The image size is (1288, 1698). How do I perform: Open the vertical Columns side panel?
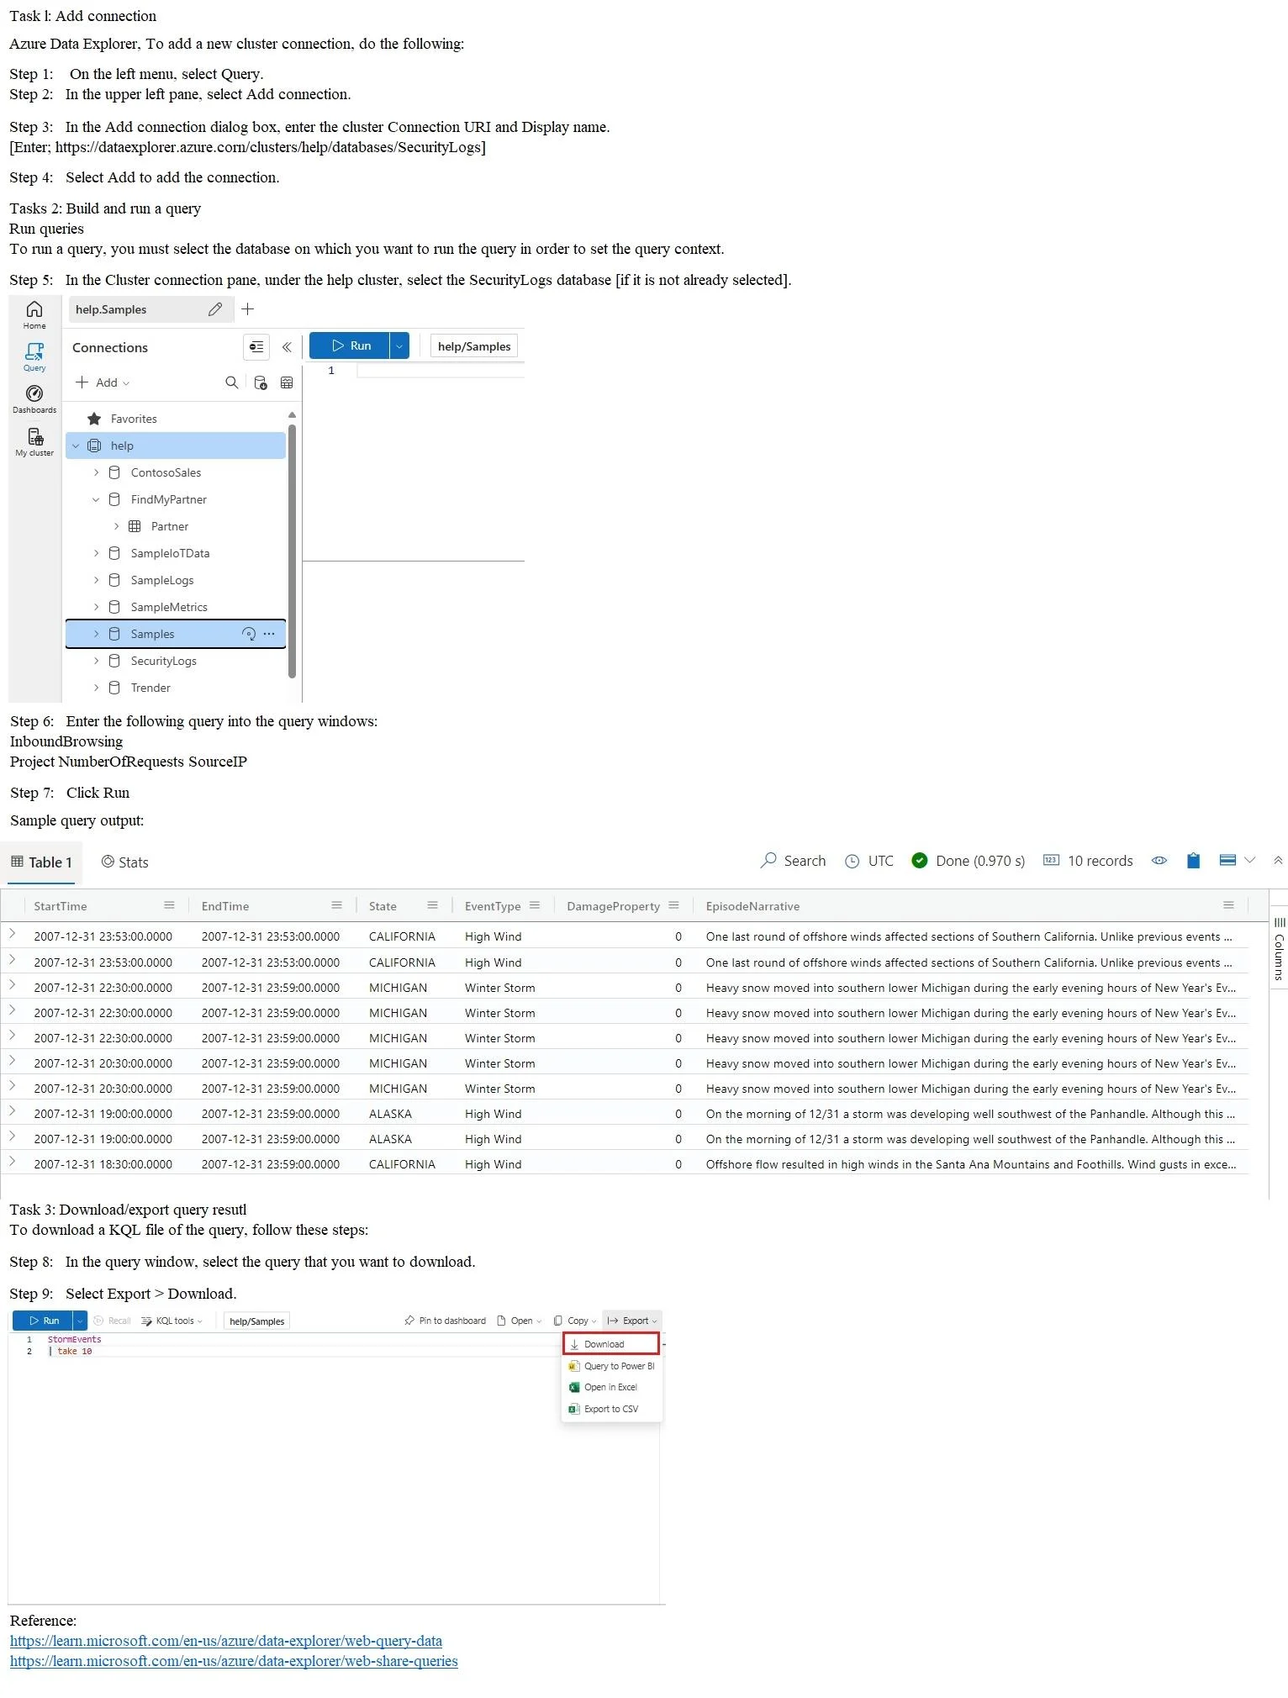click(1279, 949)
